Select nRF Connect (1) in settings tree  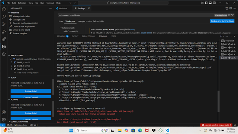point(71,31)
